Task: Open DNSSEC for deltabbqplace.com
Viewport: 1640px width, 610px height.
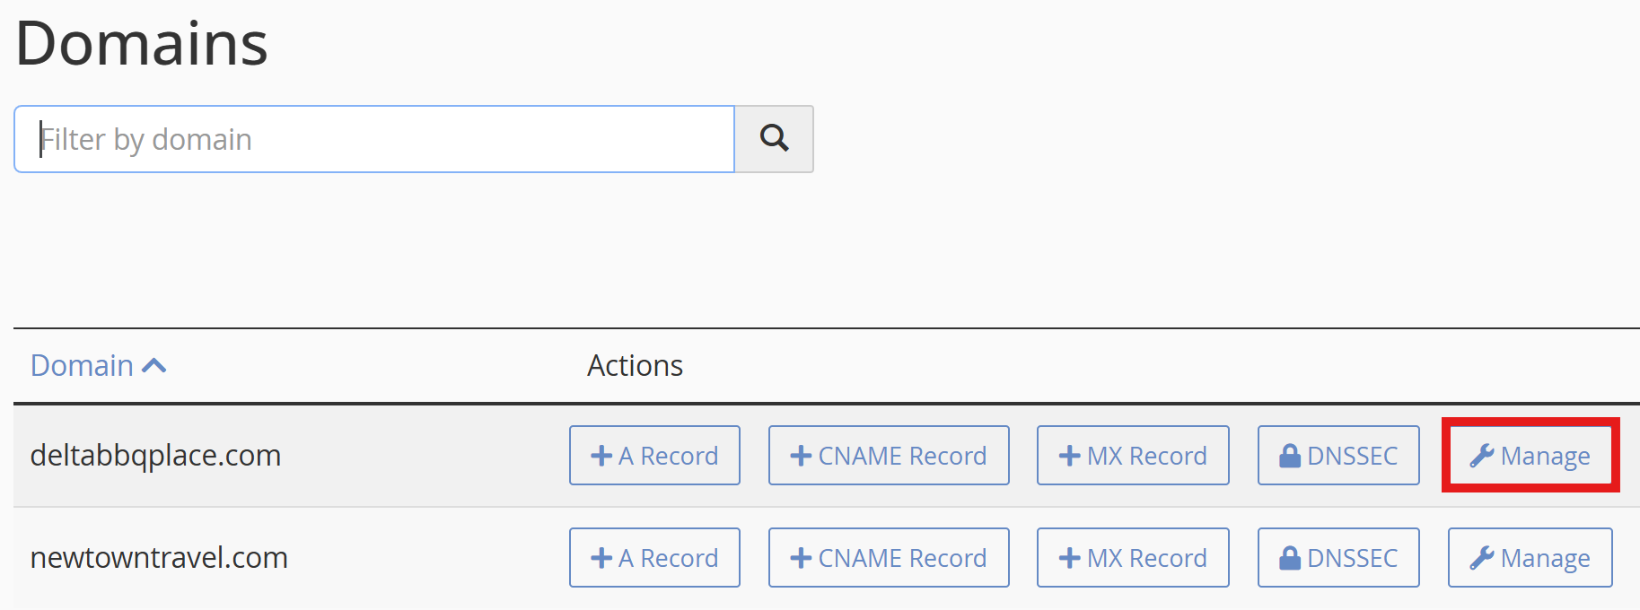Action: 1338,456
